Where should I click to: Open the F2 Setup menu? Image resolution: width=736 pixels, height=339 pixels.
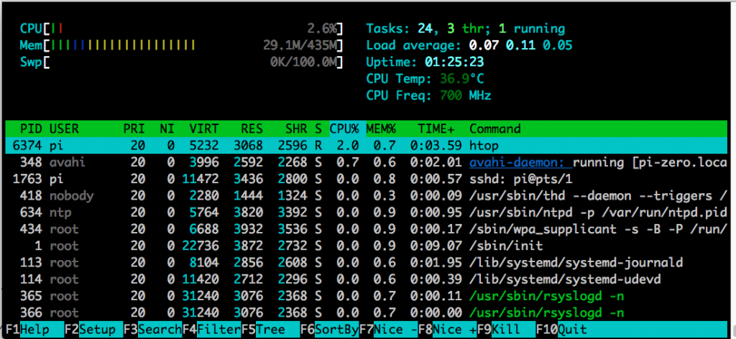coord(94,330)
